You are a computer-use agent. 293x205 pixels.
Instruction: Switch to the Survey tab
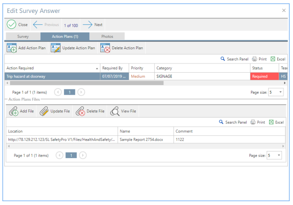(23, 36)
